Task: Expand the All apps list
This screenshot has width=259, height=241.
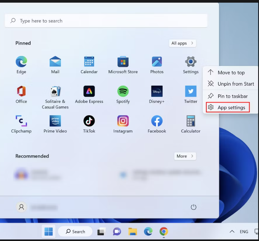Action: click(x=182, y=43)
